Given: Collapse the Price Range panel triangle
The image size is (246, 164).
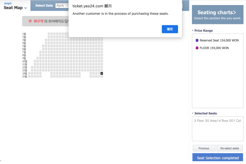Looking at the screenshot, I should 193,31.
